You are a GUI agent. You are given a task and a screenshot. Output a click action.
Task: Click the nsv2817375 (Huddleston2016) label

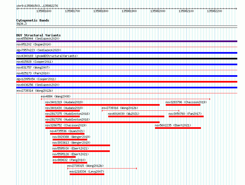[67, 114]
